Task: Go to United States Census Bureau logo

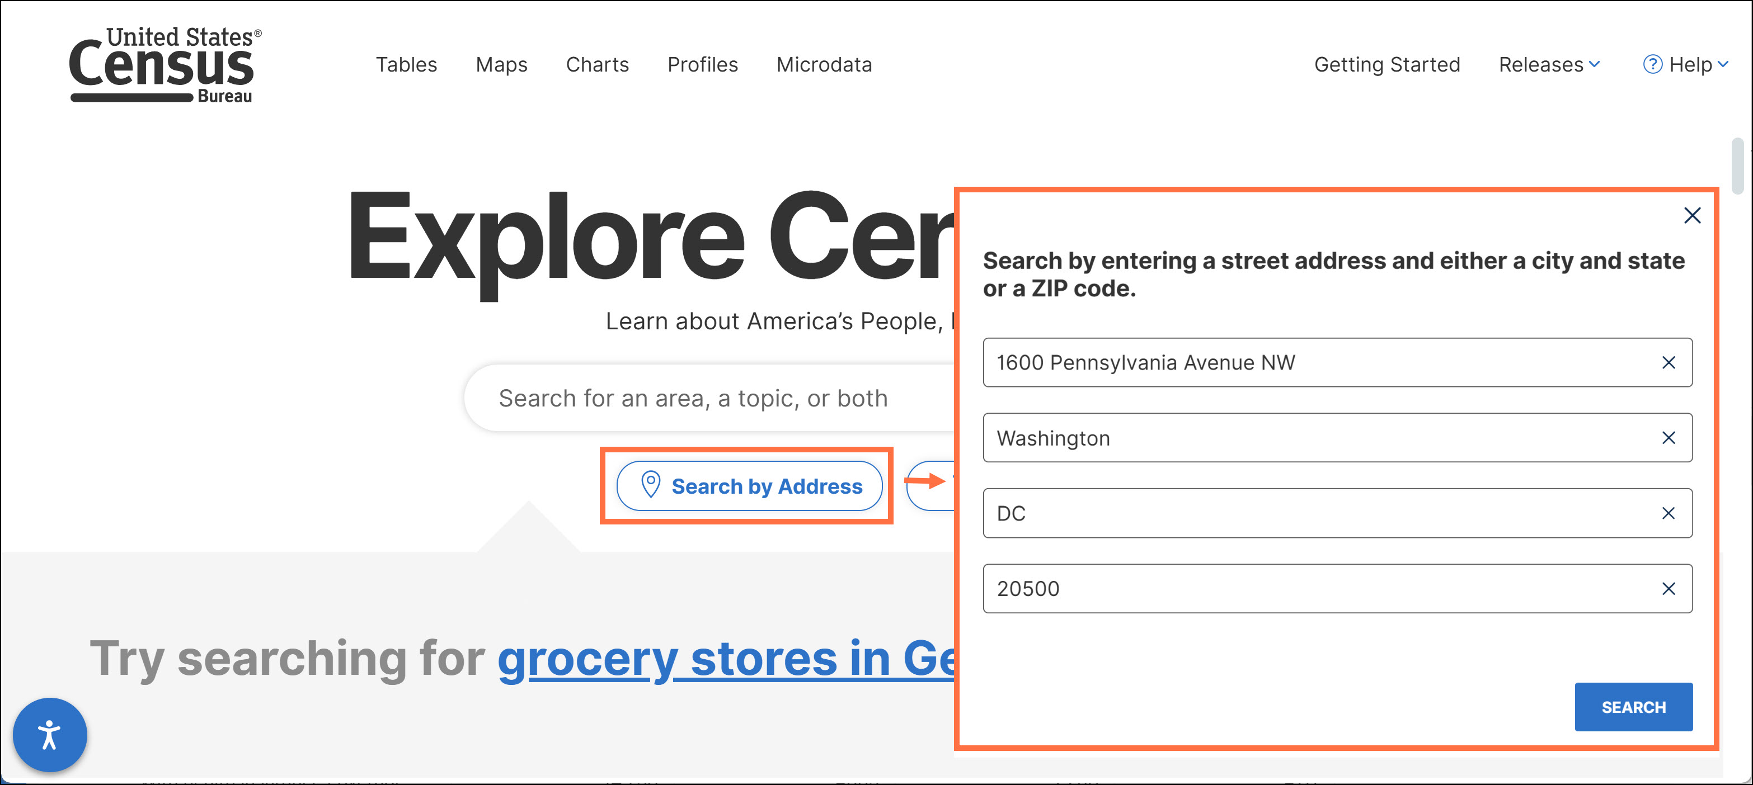Action: pyautogui.click(x=164, y=65)
